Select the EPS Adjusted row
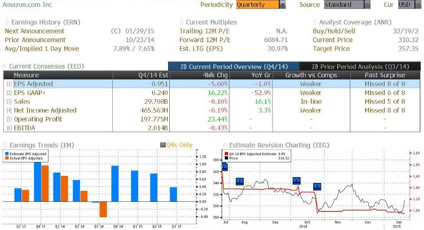This screenshot has height=230, width=424. point(212,84)
